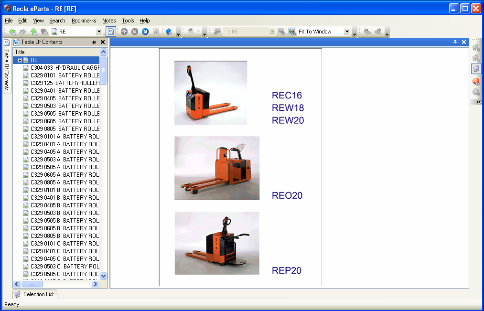
Task: Click the blue book icon in toolbar
Action: pos(169,32)
